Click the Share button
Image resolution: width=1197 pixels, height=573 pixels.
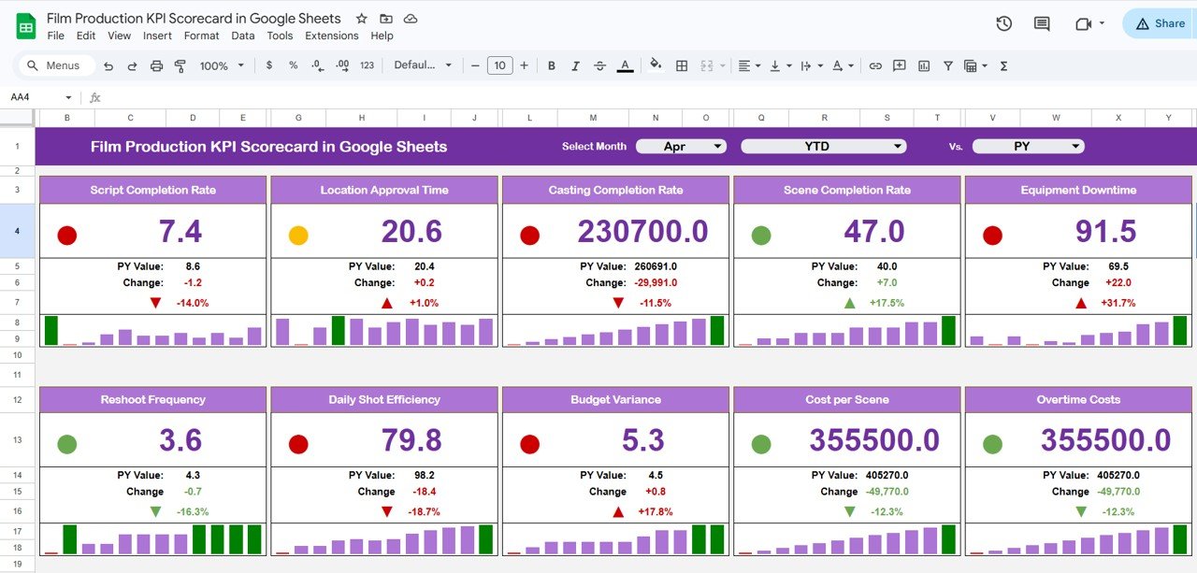pos(1162,23)
